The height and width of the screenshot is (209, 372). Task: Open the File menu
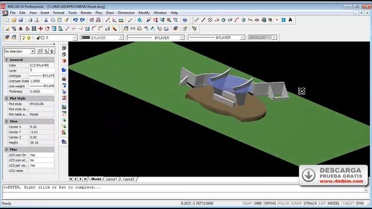pos(13,13)
